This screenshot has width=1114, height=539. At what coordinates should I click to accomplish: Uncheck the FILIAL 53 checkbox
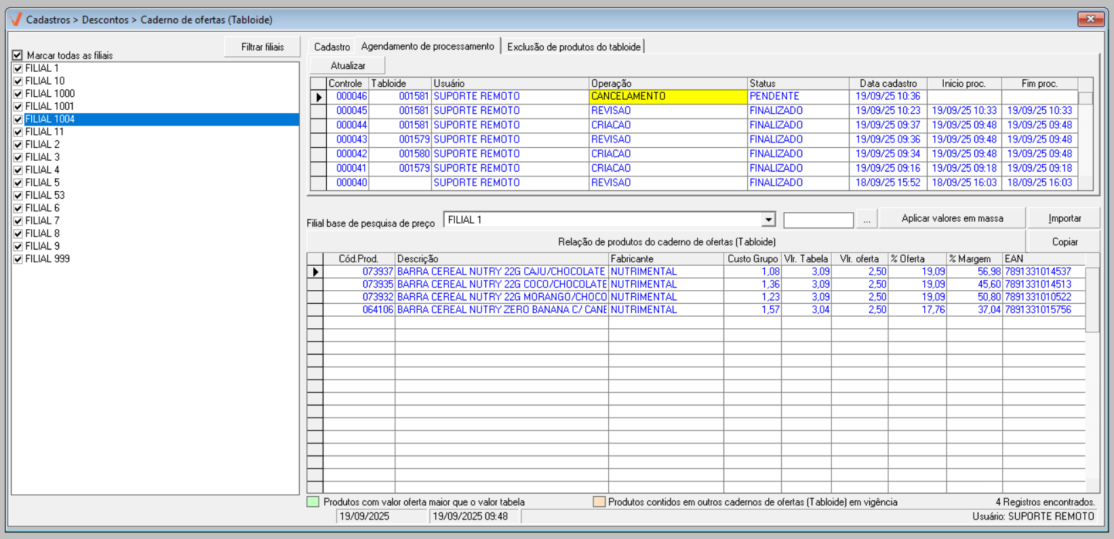(18, 196)
